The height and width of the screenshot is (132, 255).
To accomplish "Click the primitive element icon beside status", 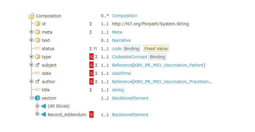I will coord(37,49).
